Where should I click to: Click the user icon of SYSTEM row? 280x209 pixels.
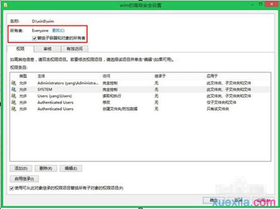pyautogui.click(x=13, y=89)
